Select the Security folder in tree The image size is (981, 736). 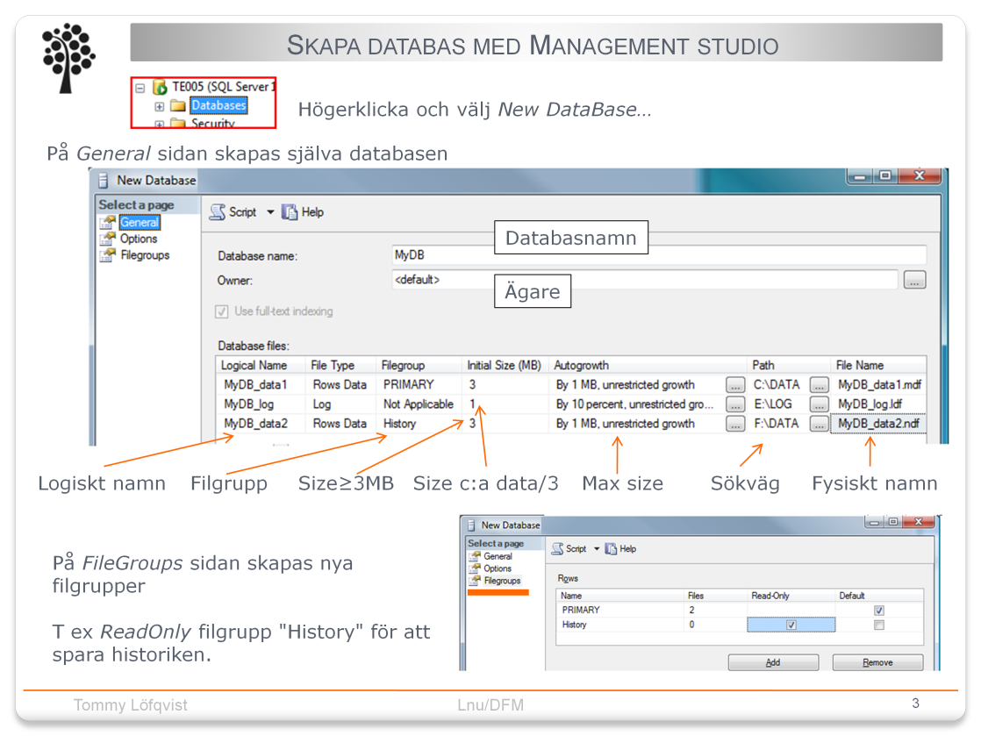coord(212,123)
